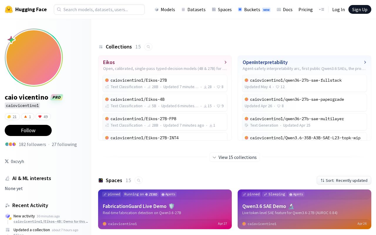Screen dimensions: 376x235
Task: Search within Collections using the magnifier icon
Action: coord(148,47)
